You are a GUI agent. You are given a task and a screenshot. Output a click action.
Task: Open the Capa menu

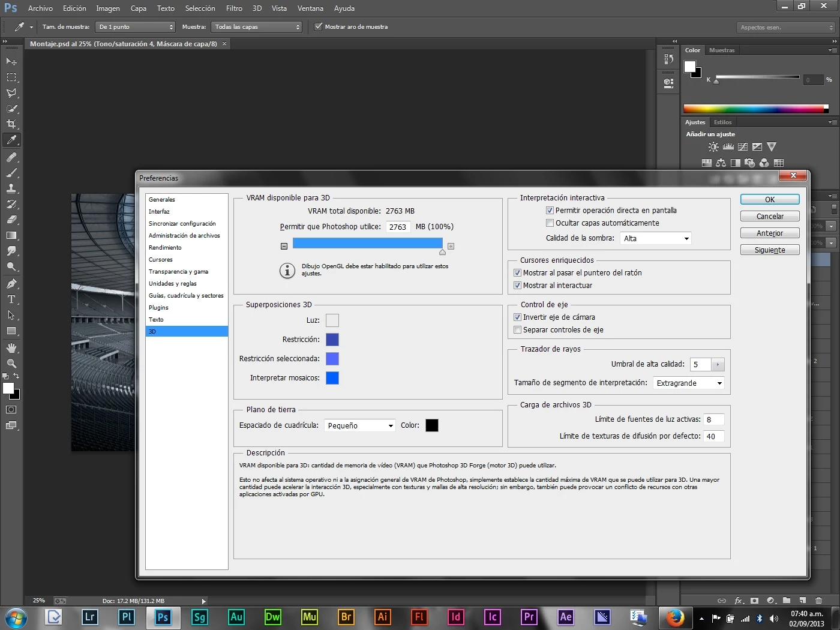point(139,8)
